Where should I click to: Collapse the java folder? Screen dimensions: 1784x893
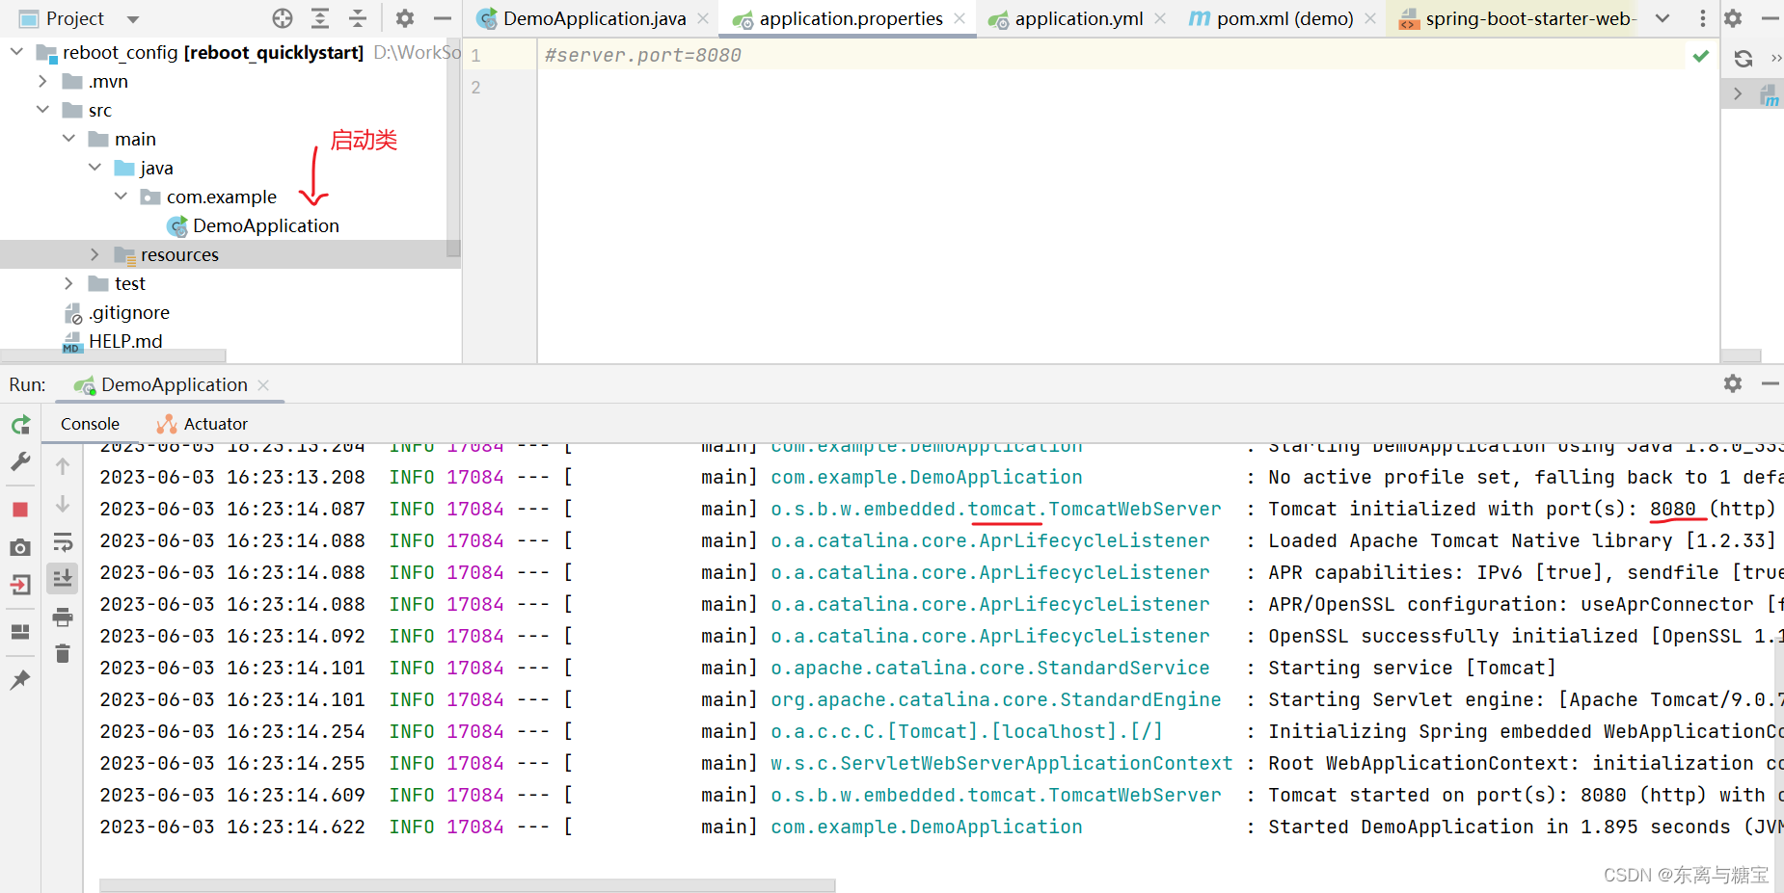[x=95, y=168]
